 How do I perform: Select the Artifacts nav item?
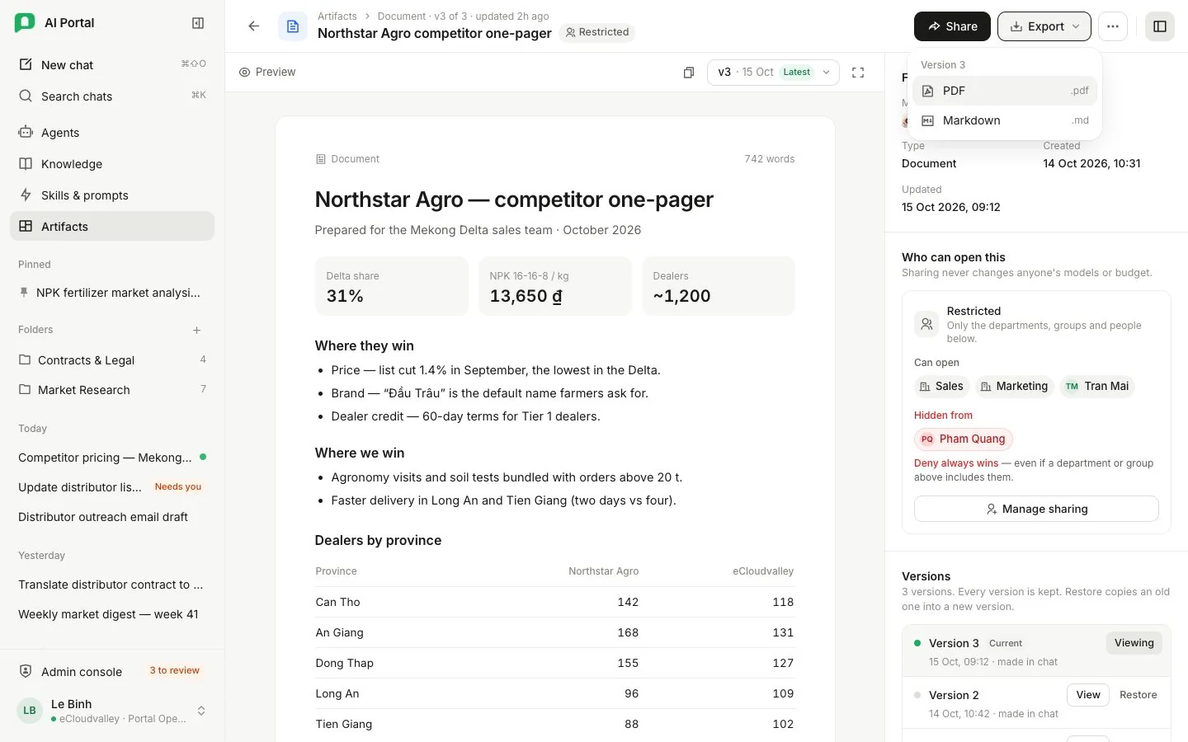[x=112, y=226]
